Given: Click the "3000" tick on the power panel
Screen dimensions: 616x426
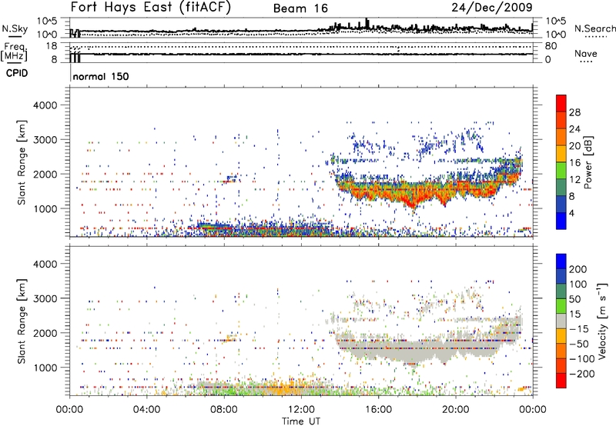Looking at the screenshot, I should 45,140.
